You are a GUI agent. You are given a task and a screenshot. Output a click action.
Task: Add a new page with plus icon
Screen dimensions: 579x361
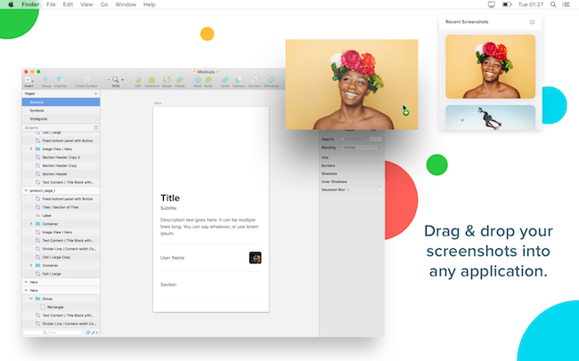pos(95,93)
